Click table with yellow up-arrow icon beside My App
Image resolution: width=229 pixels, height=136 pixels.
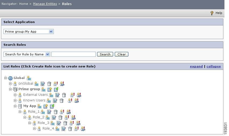pyautogui.click(x=46, y=106)
